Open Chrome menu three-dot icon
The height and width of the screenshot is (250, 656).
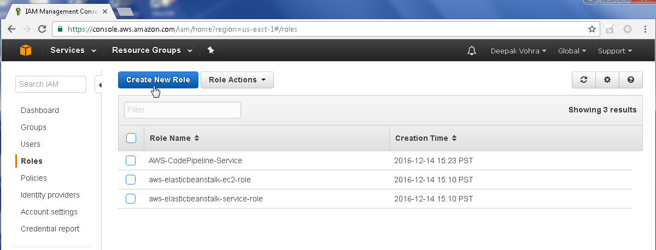645,29
